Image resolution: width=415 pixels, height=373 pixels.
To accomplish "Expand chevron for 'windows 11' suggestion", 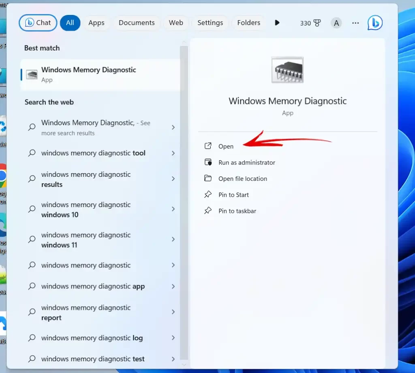I will (173, 239).
